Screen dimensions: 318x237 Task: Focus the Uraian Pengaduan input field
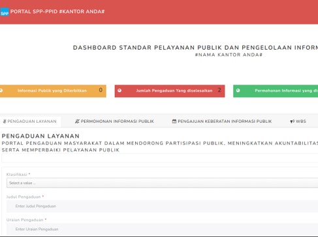[x=163, y=229]
